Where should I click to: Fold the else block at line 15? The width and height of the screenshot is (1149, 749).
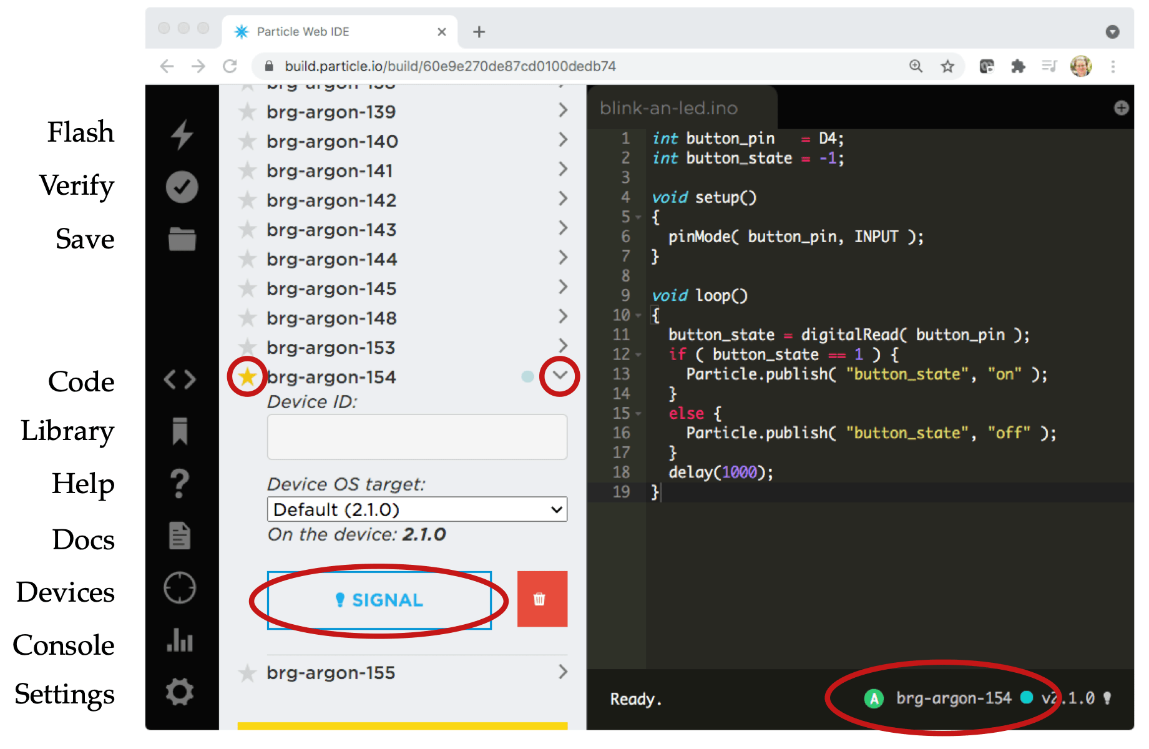pos(638,413)
